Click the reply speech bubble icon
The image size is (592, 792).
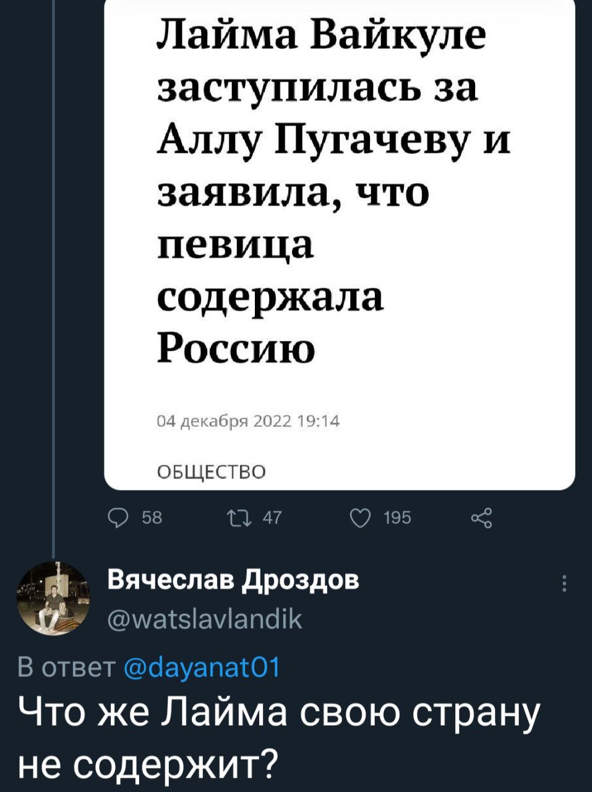(x=117, y=516)
